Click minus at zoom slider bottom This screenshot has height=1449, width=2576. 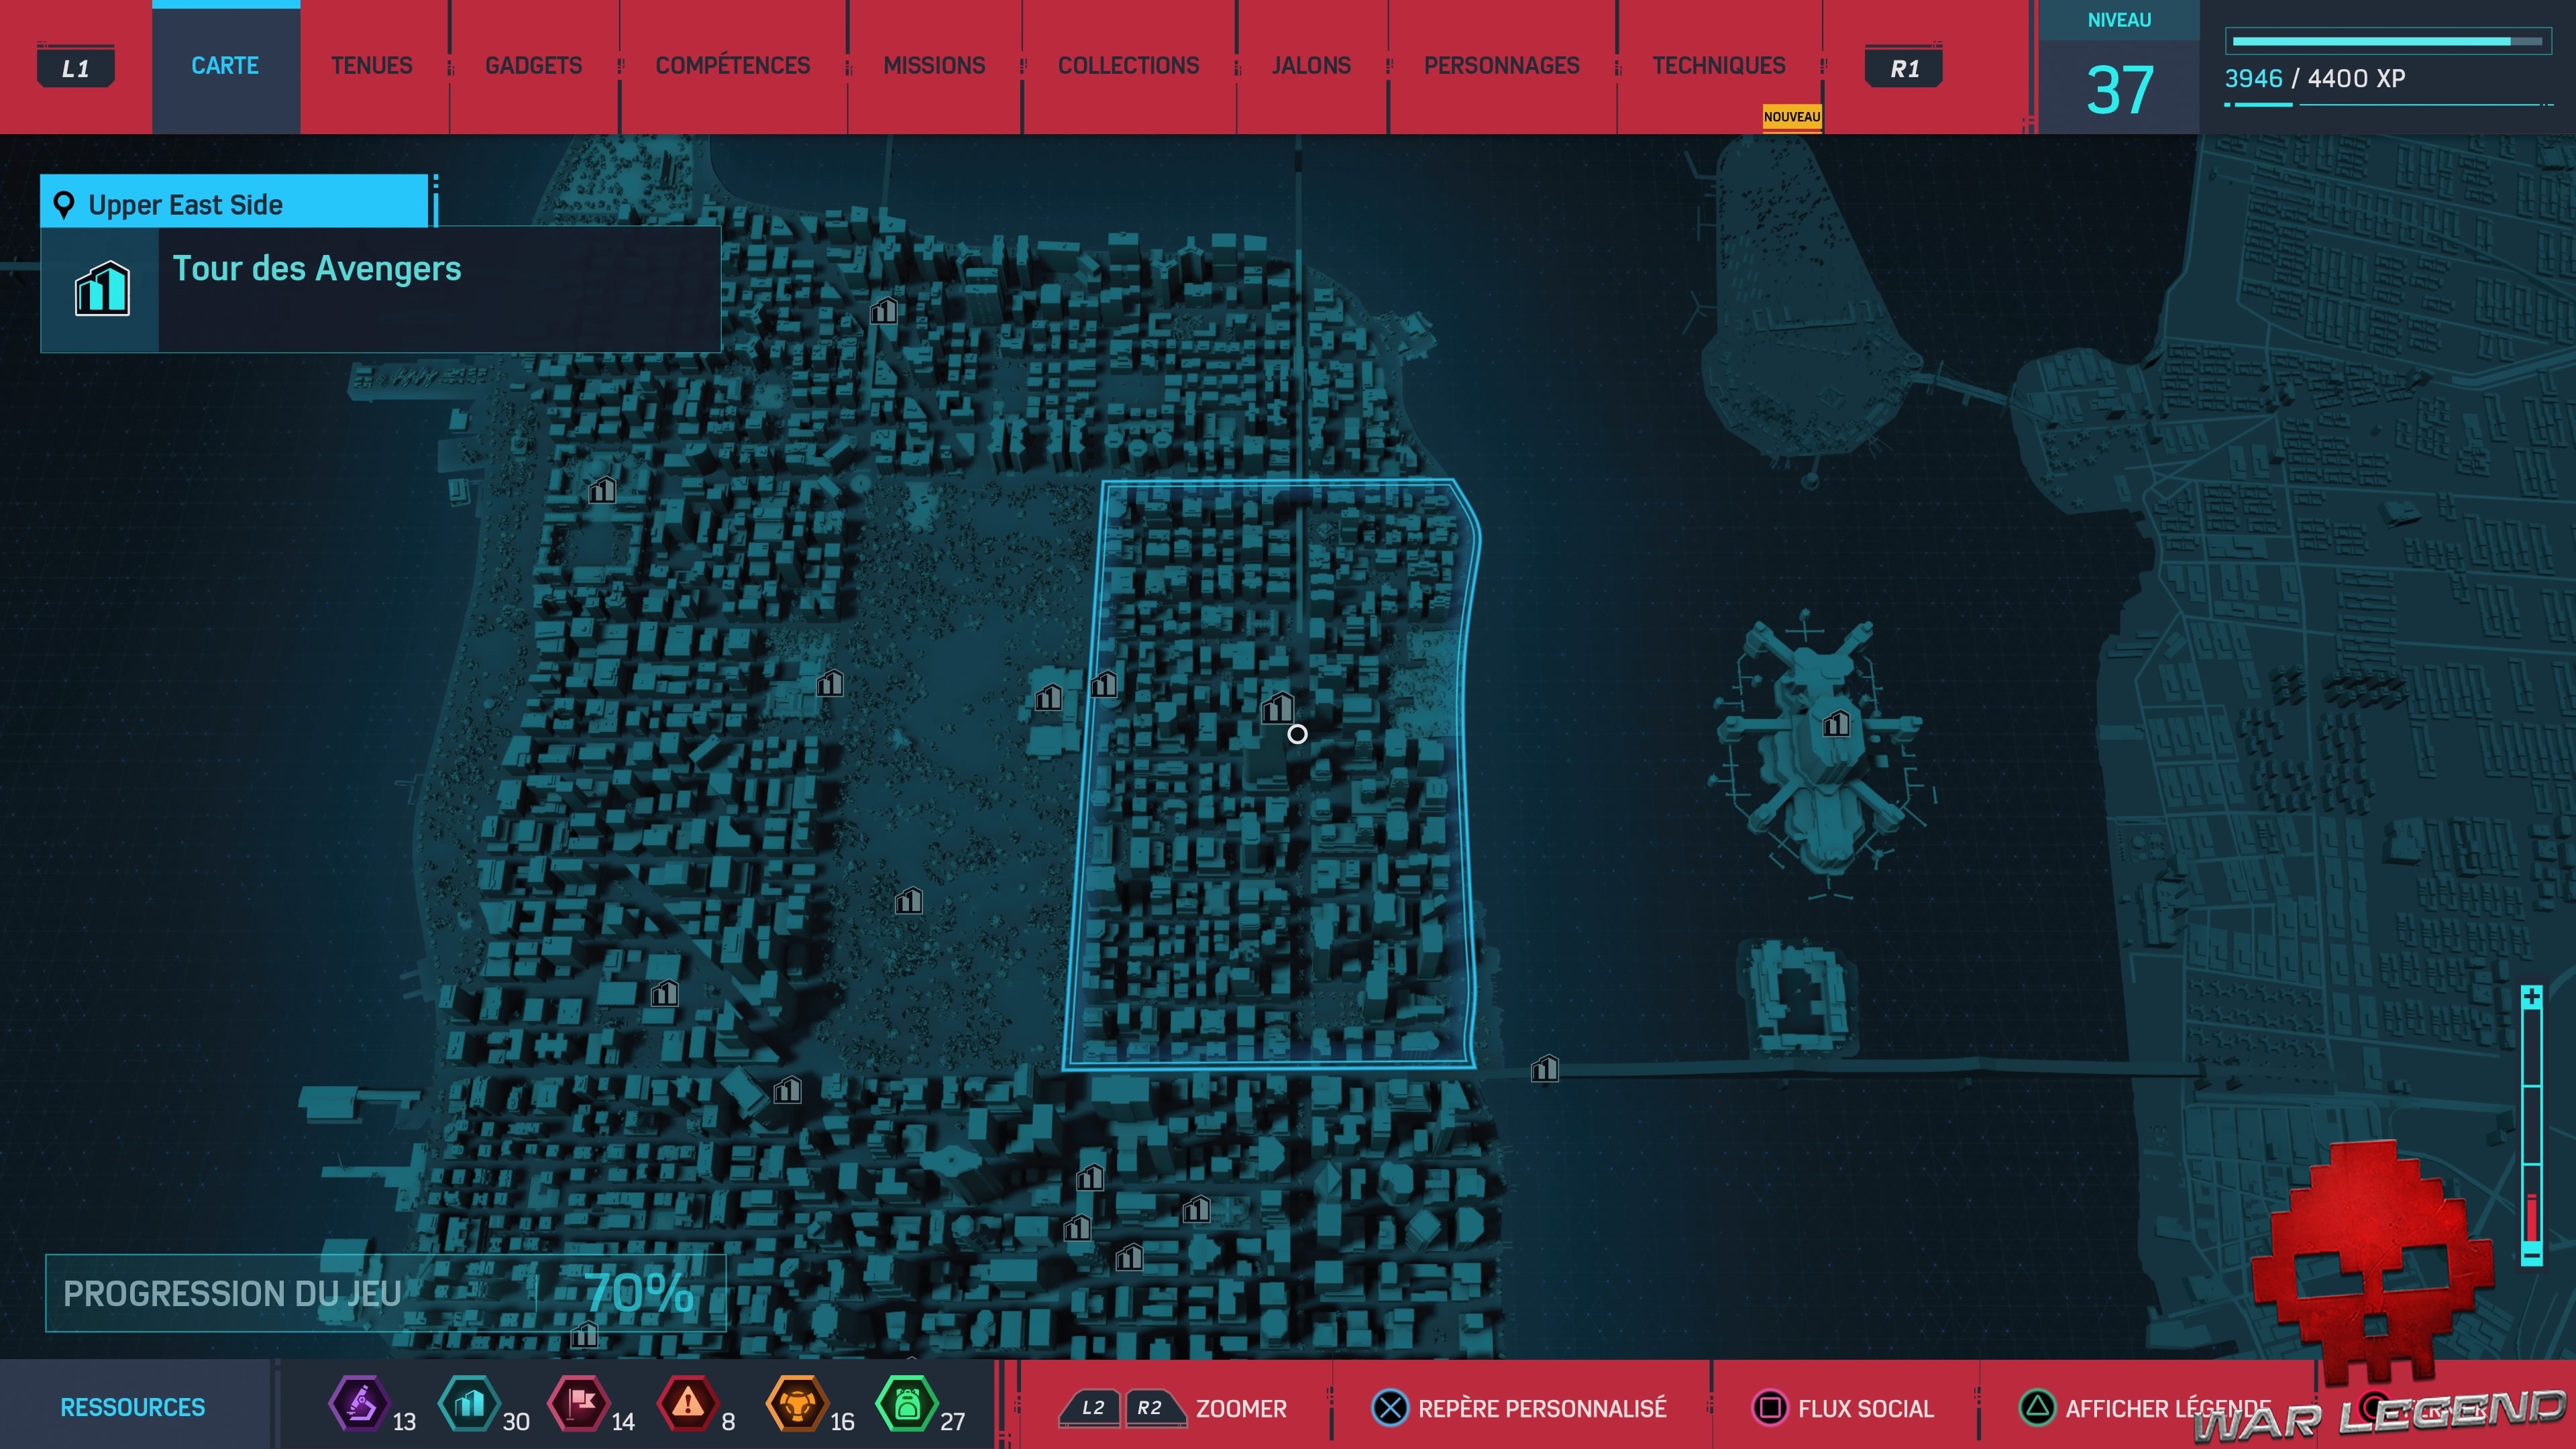point(2531,1255)
